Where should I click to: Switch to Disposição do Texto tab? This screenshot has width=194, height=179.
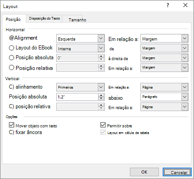coord(44,18)
